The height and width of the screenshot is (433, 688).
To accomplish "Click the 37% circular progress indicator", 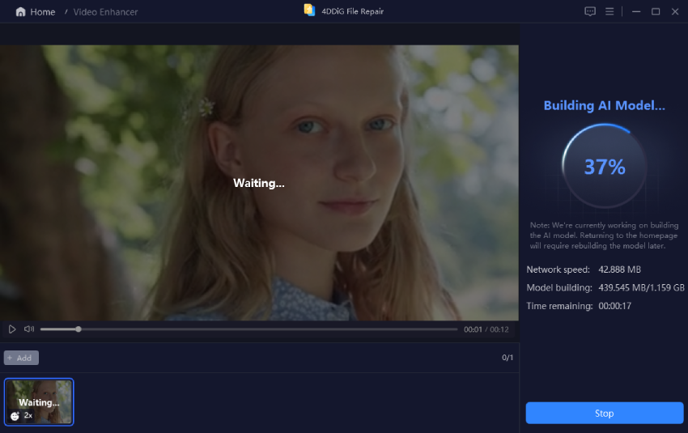I will point(604,168).
